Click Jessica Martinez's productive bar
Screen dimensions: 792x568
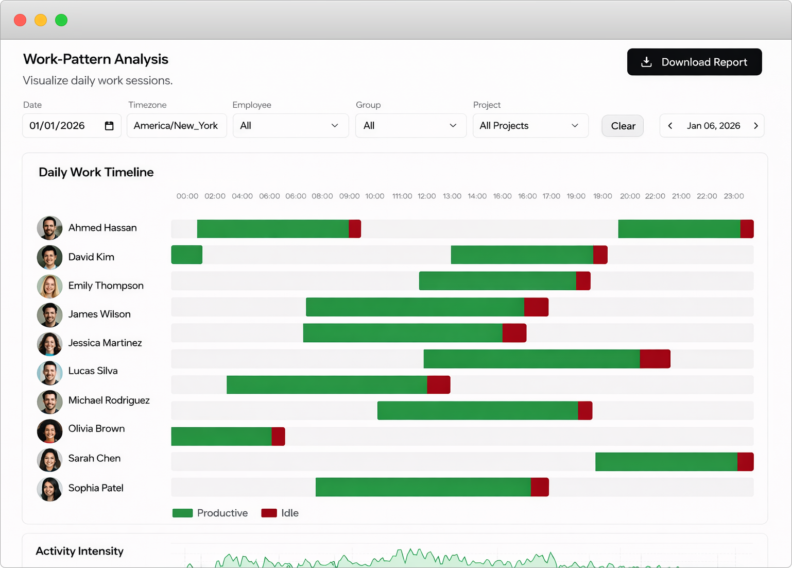(x=403, y=333)
